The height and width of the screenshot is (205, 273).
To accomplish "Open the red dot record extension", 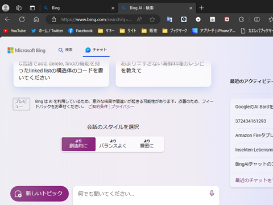I will (x=198, y=19).
